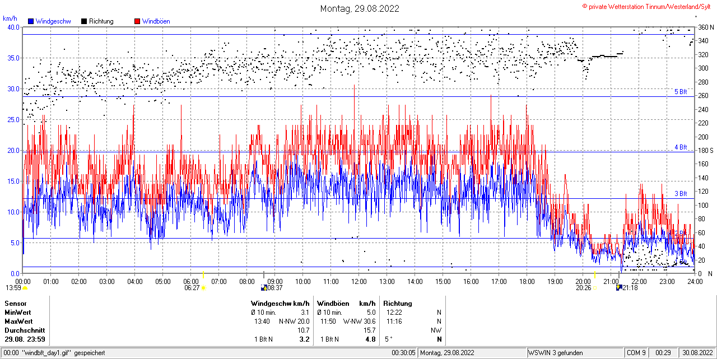Click the '00:29' status bar field
Image resolution: width=717 pixels, height=359 pixels.
click(663, 353)
